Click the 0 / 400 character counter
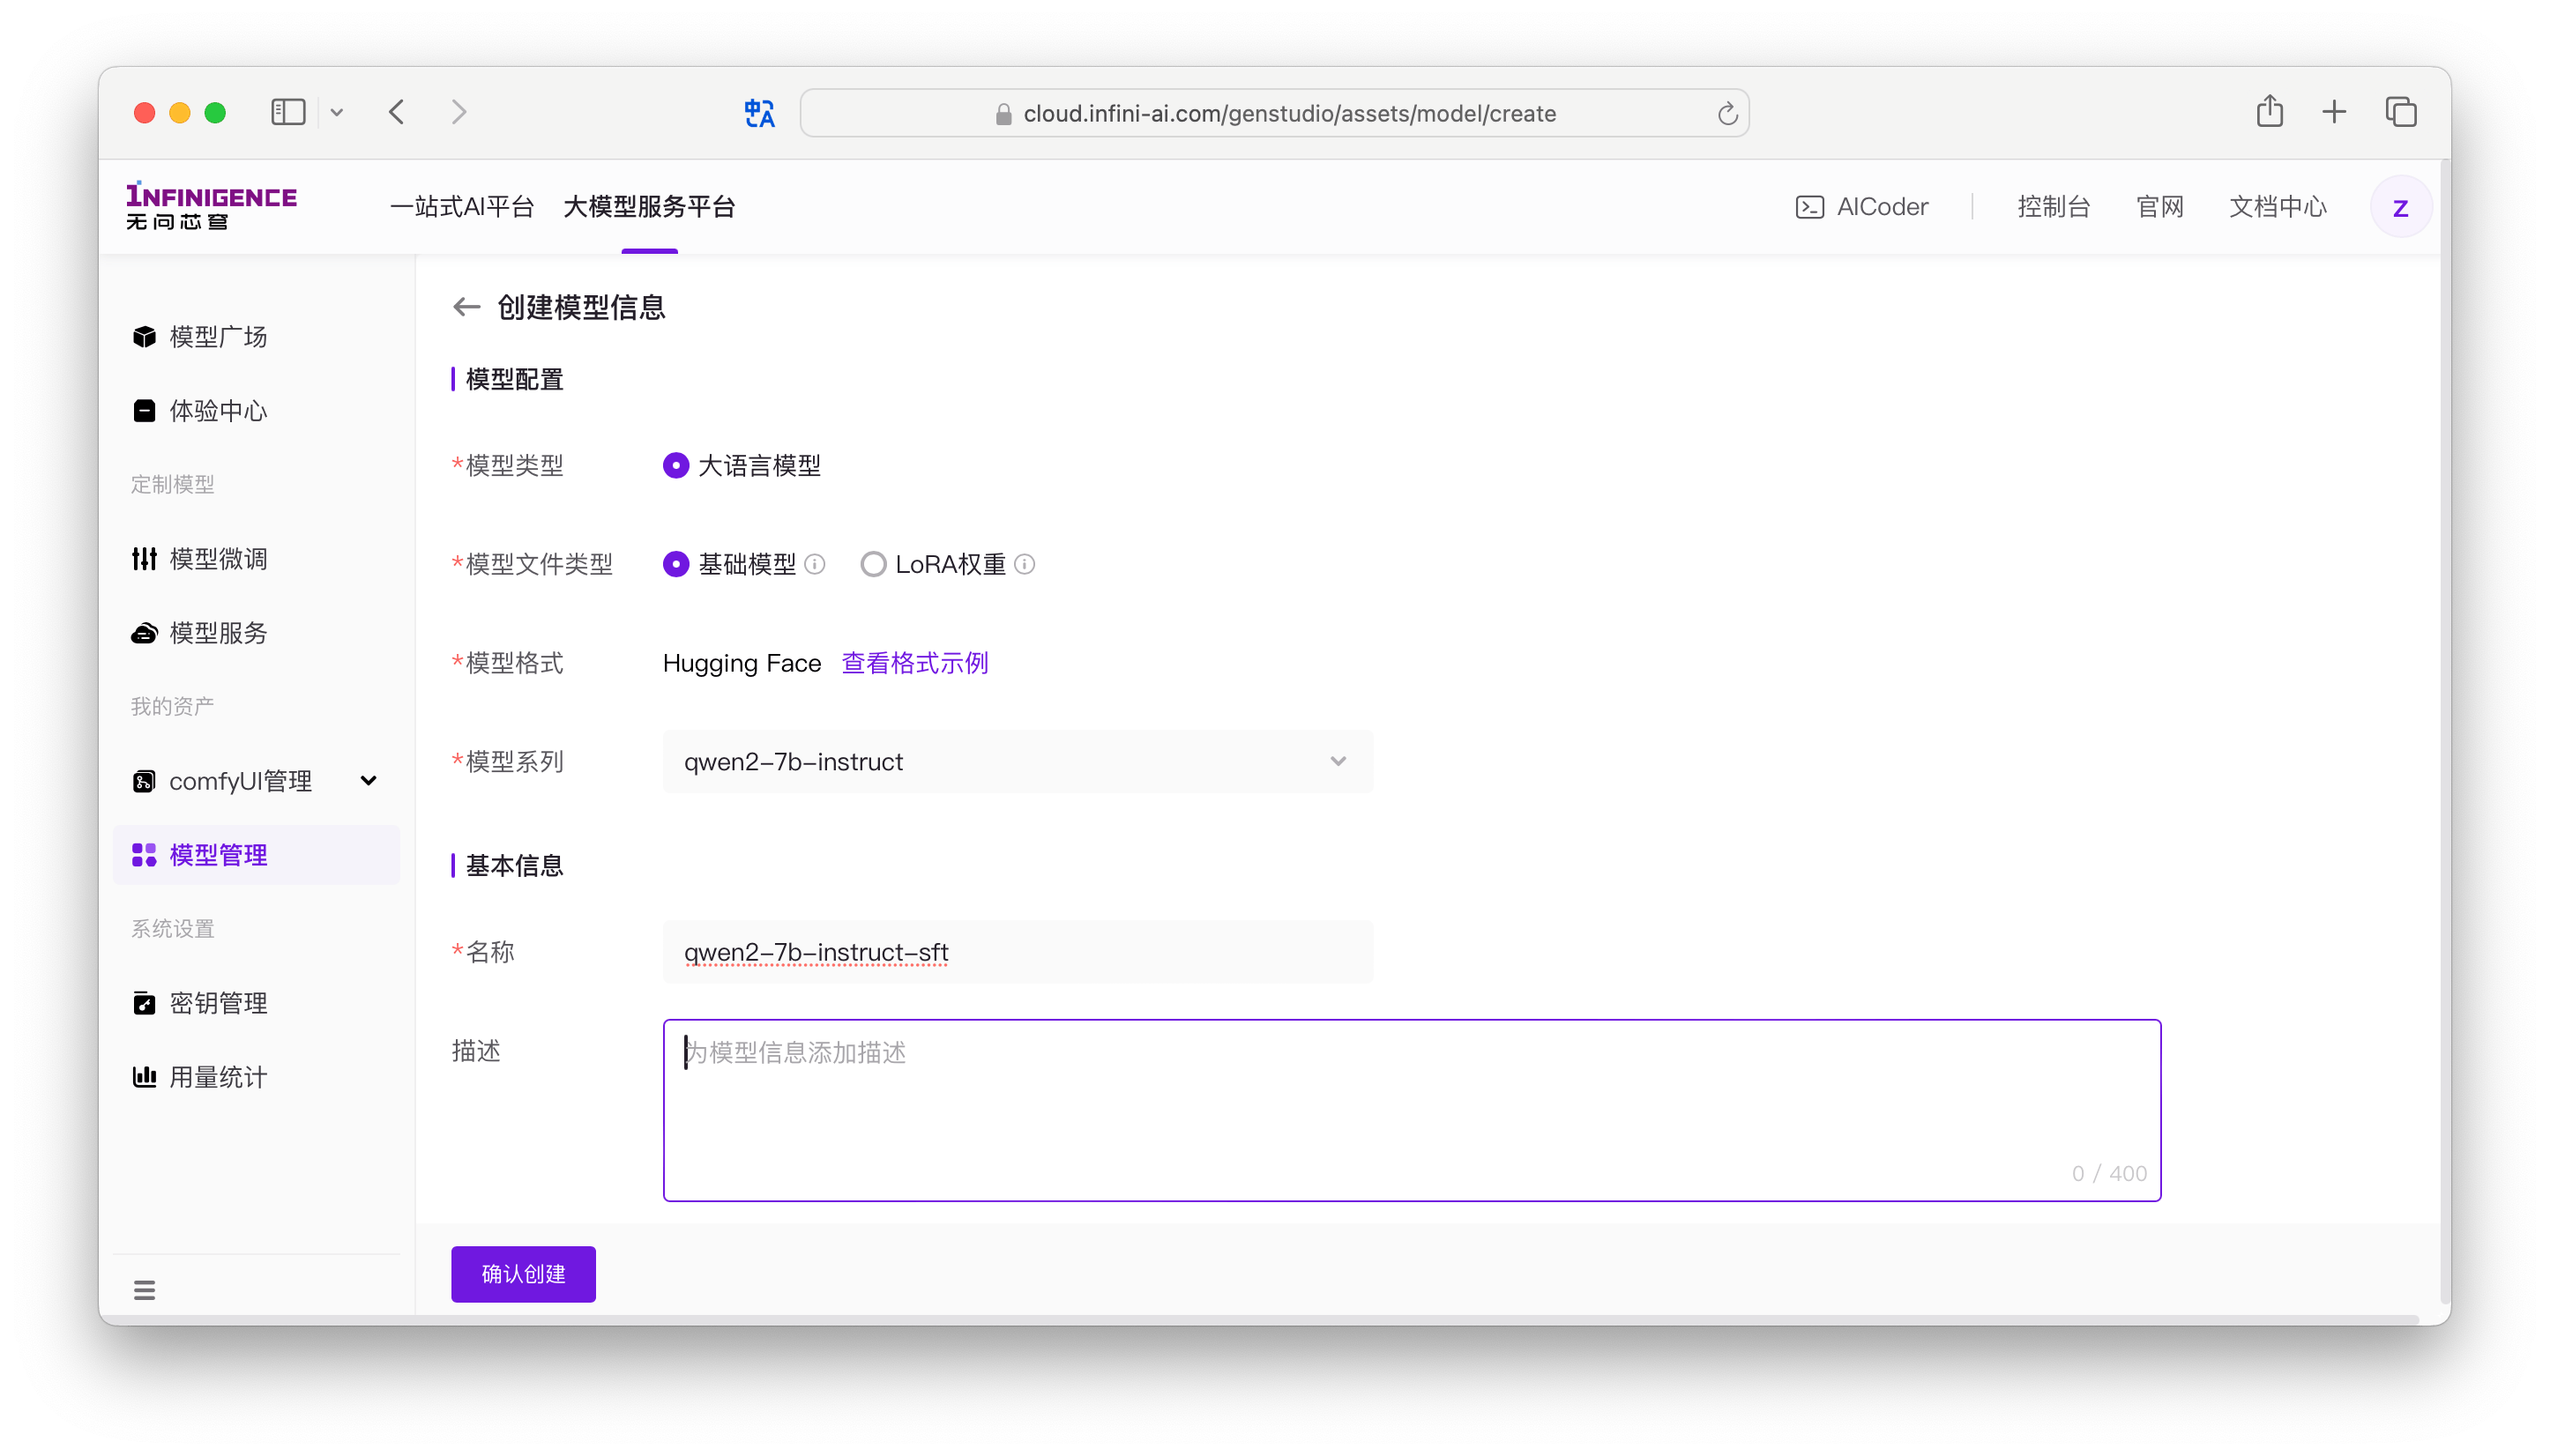 tap(2109, 1174)
